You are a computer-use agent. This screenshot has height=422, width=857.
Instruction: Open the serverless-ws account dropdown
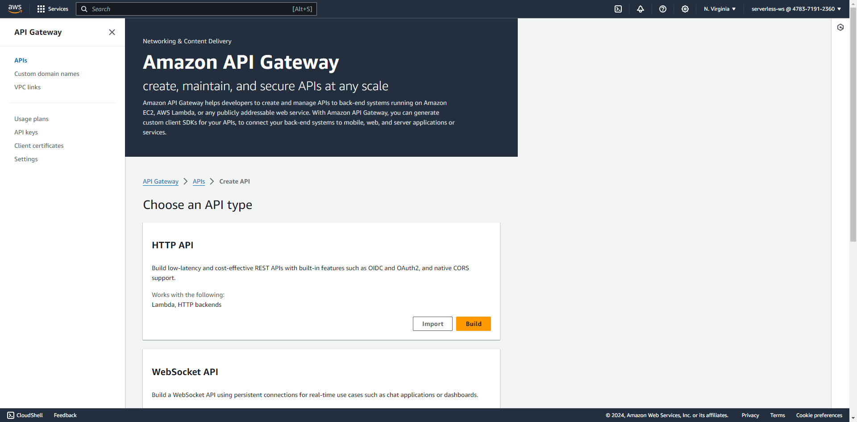coord(796,9)
